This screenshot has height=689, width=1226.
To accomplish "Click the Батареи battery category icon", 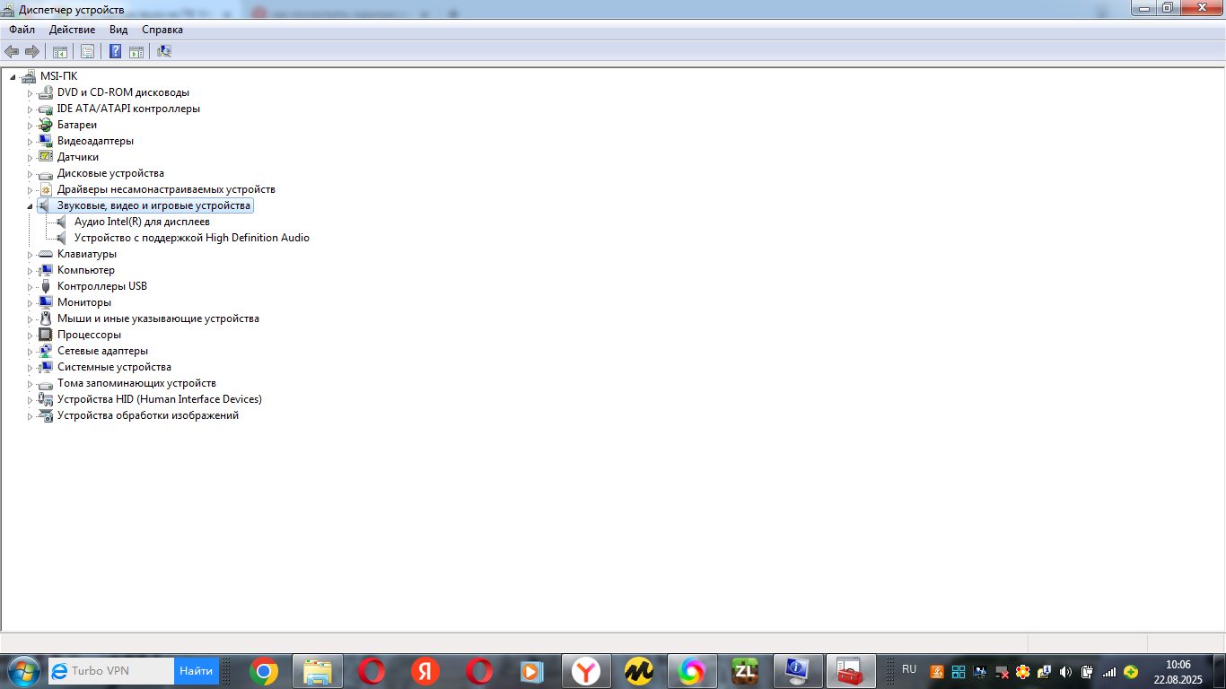I will [46, 125].
